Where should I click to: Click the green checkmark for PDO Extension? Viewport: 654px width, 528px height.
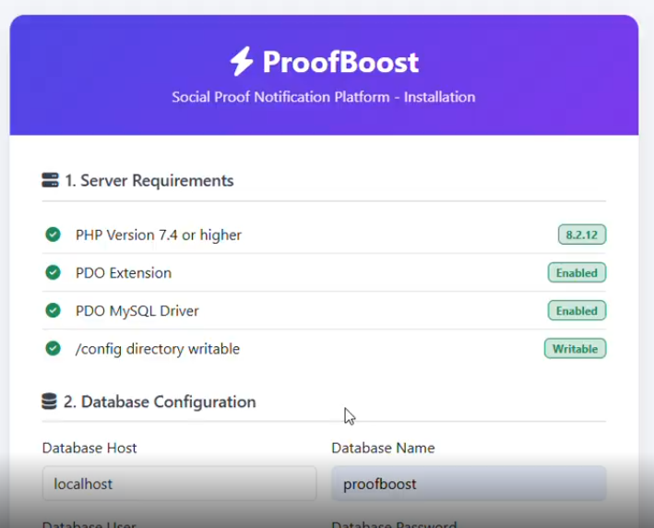tap(53, 272)
